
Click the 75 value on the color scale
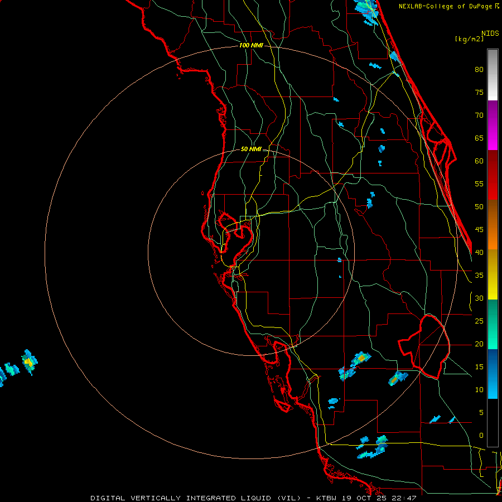pos(479,92)
